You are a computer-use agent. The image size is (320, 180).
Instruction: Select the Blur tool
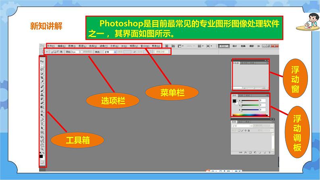tap(42, 111)
